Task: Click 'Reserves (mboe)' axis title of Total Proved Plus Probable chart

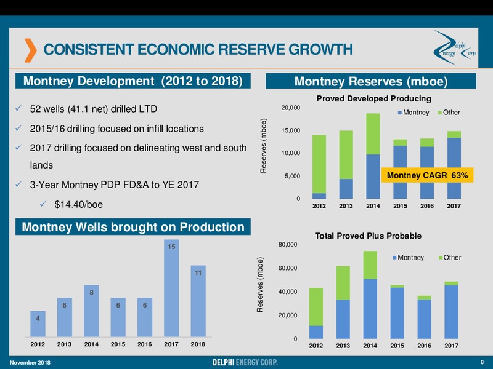Action: pyautogui.click(x=259, y=285)
